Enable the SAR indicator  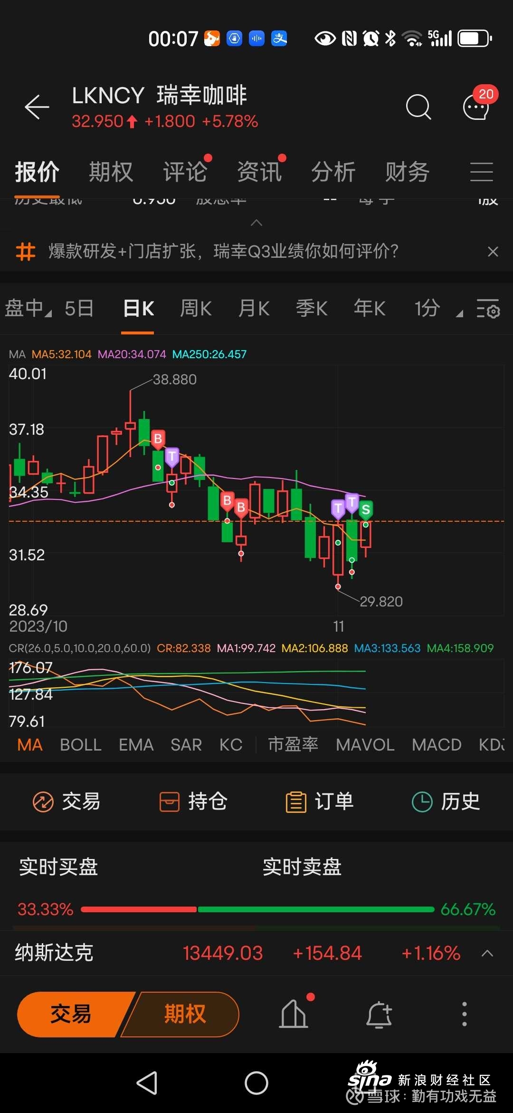(x=186, y=745)
